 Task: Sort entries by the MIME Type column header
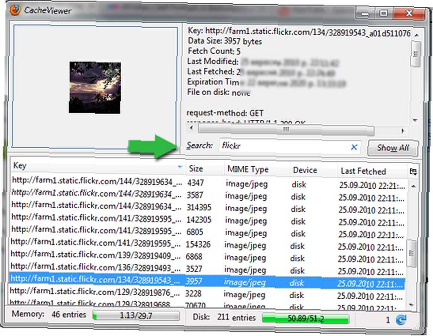point(256,169)
